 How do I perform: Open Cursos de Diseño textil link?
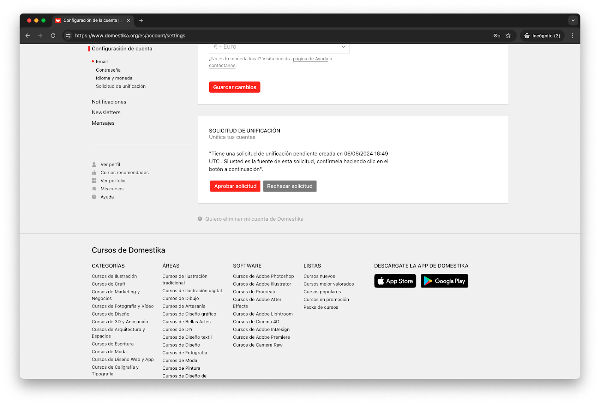tap(187, 337)
